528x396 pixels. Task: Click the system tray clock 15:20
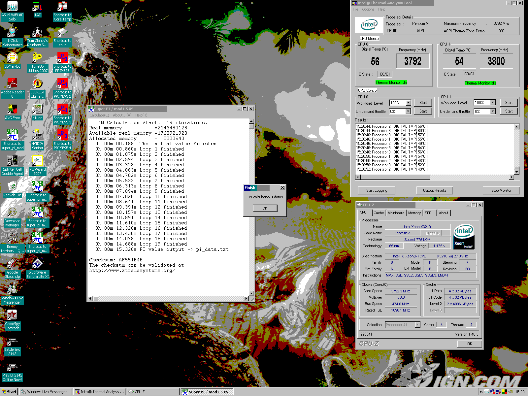pos(520,392)
